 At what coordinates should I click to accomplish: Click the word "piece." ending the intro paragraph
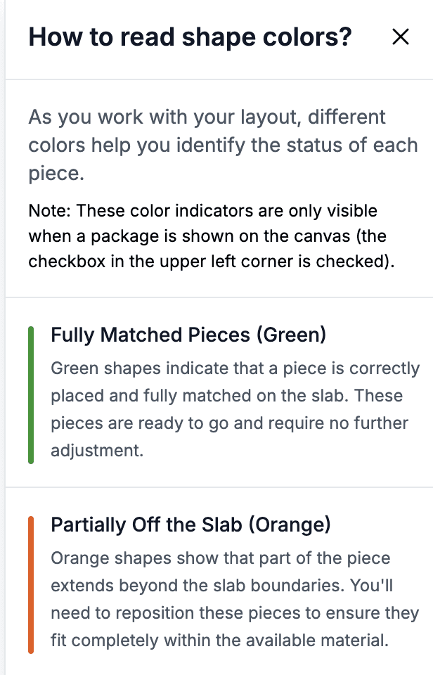click(56, 174)
